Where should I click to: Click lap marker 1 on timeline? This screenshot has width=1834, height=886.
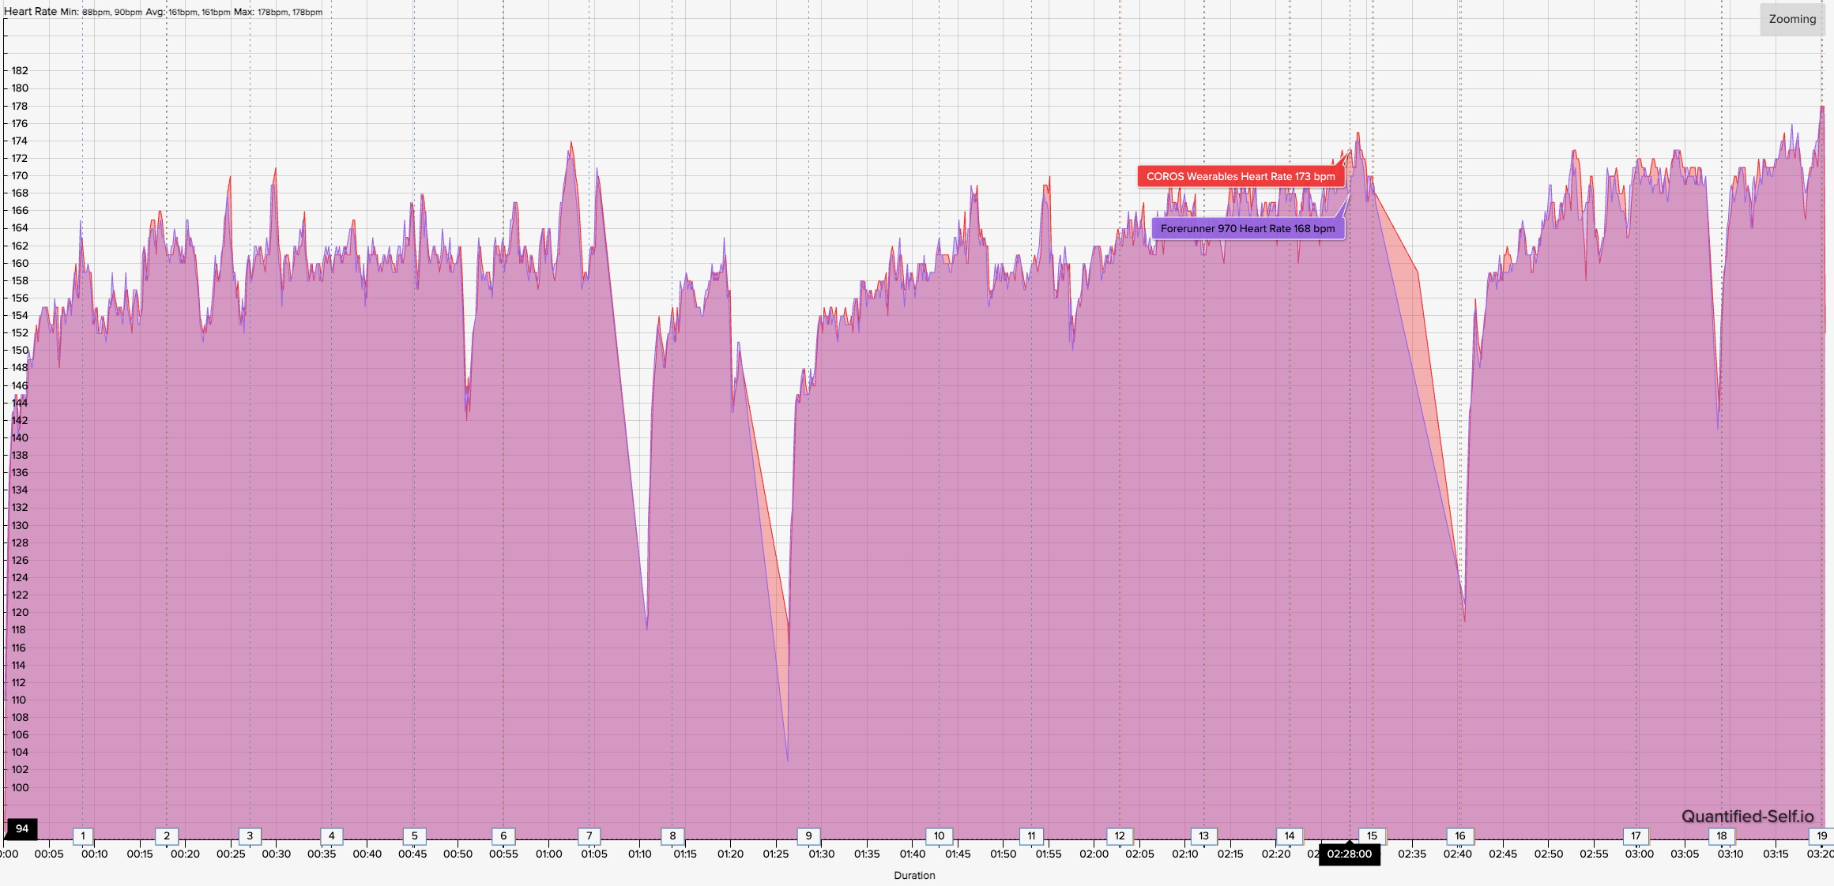[83, 835]
